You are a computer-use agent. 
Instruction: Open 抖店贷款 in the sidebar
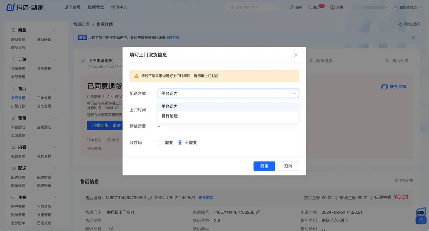[44, 207]
